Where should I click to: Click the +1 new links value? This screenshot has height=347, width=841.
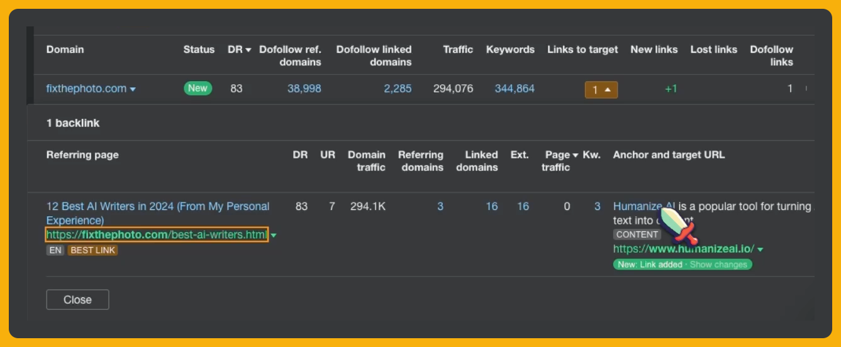click(x=671, y=89)
